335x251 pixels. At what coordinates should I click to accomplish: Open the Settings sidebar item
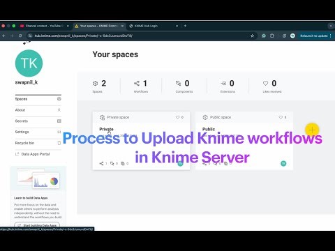38,132
